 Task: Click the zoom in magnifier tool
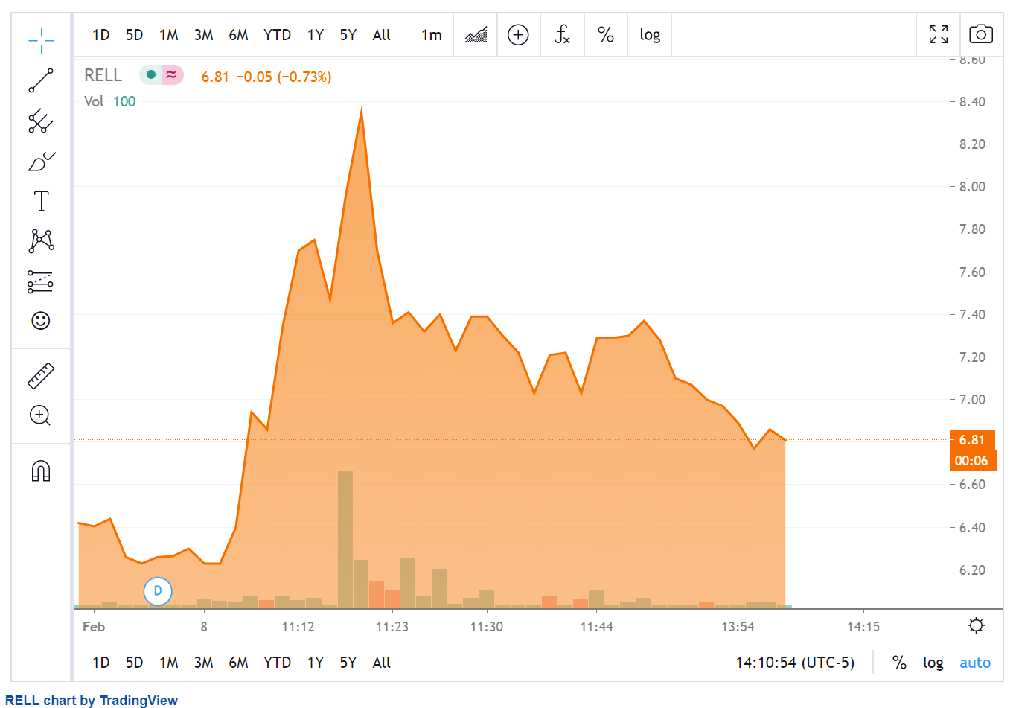[x=41, y=415]
